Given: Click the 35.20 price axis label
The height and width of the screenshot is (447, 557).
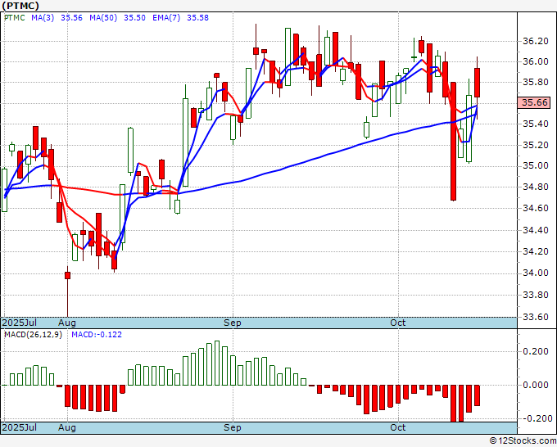Looking at the screenshot, I should click(x=536, y=145).
